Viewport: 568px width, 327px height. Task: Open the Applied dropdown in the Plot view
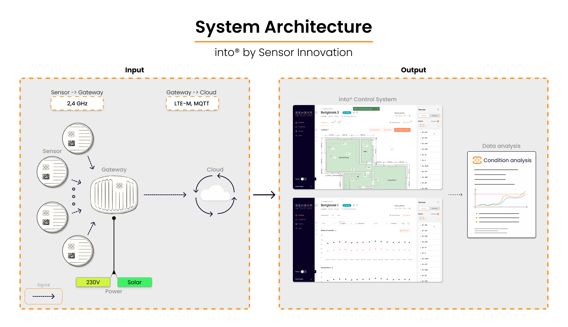point(345,224)
